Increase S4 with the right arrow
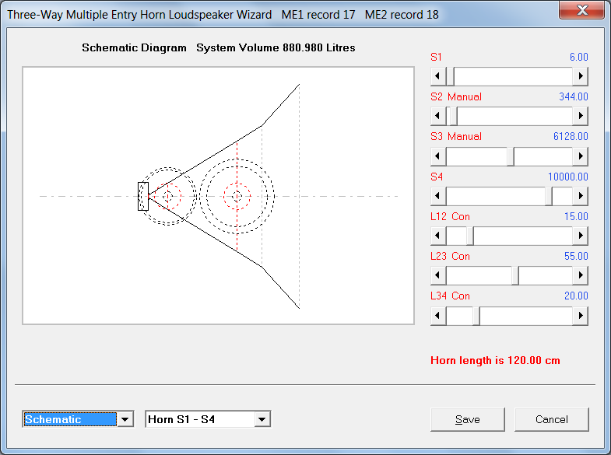611x455 pixels. (x=580, y=196)
